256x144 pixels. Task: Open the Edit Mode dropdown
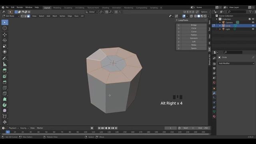(x=11, y=16)
